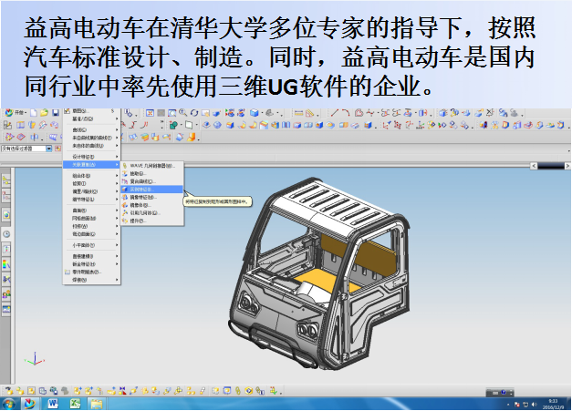
Task: Open the 开始 (Start) application menu in NX
Action: pyautogui.click(x=15, y=113)
